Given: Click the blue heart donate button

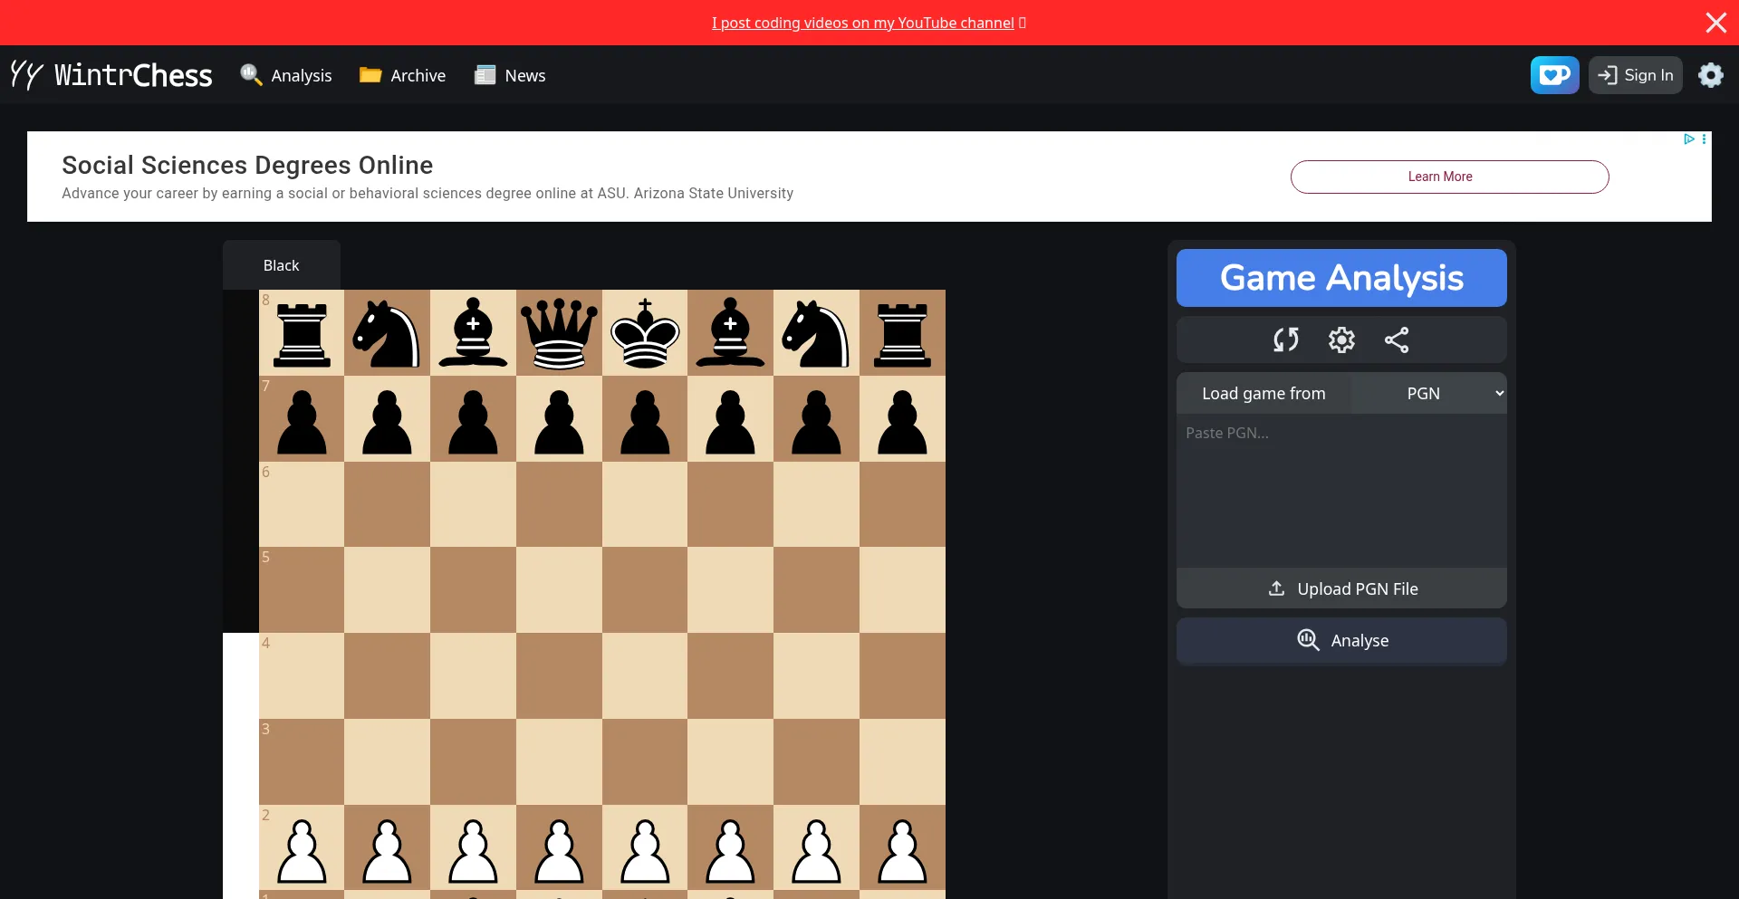Looking at the screenshot, I should point(1554,75).
